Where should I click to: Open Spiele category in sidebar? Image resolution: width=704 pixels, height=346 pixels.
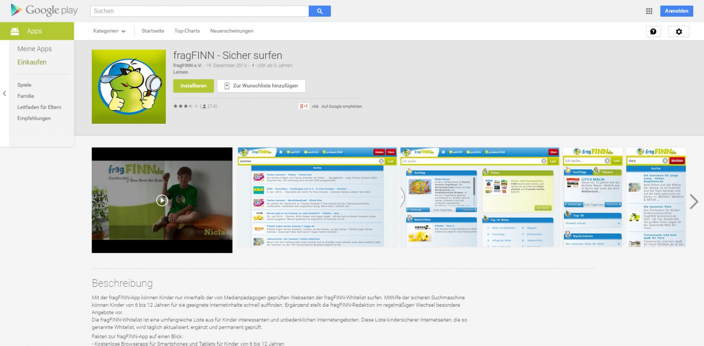point(24,85)
